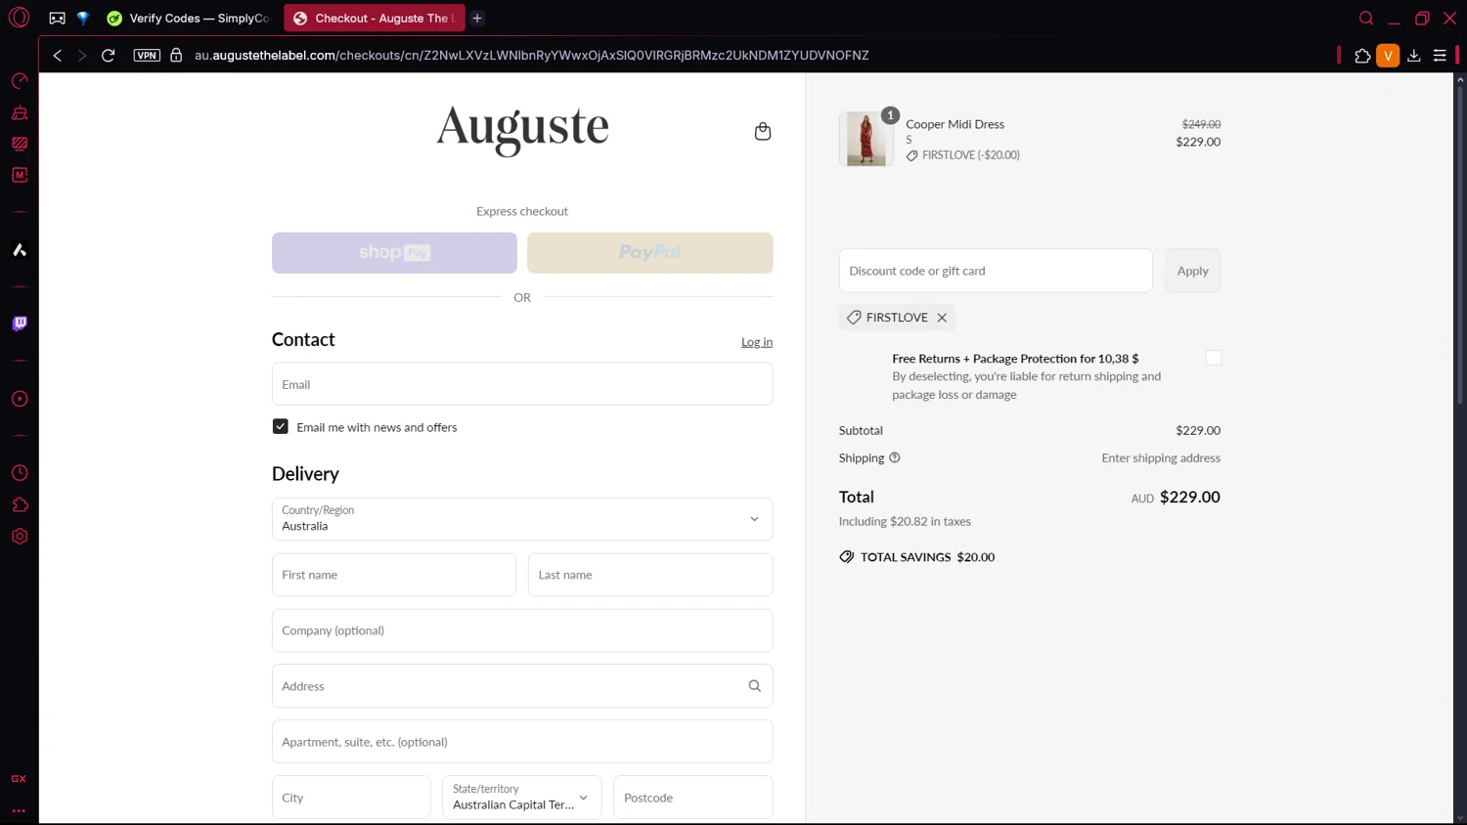The width and height of the screenshot is (1467, 825).
Task: Reload the checkout page
Action: [109, 56]
